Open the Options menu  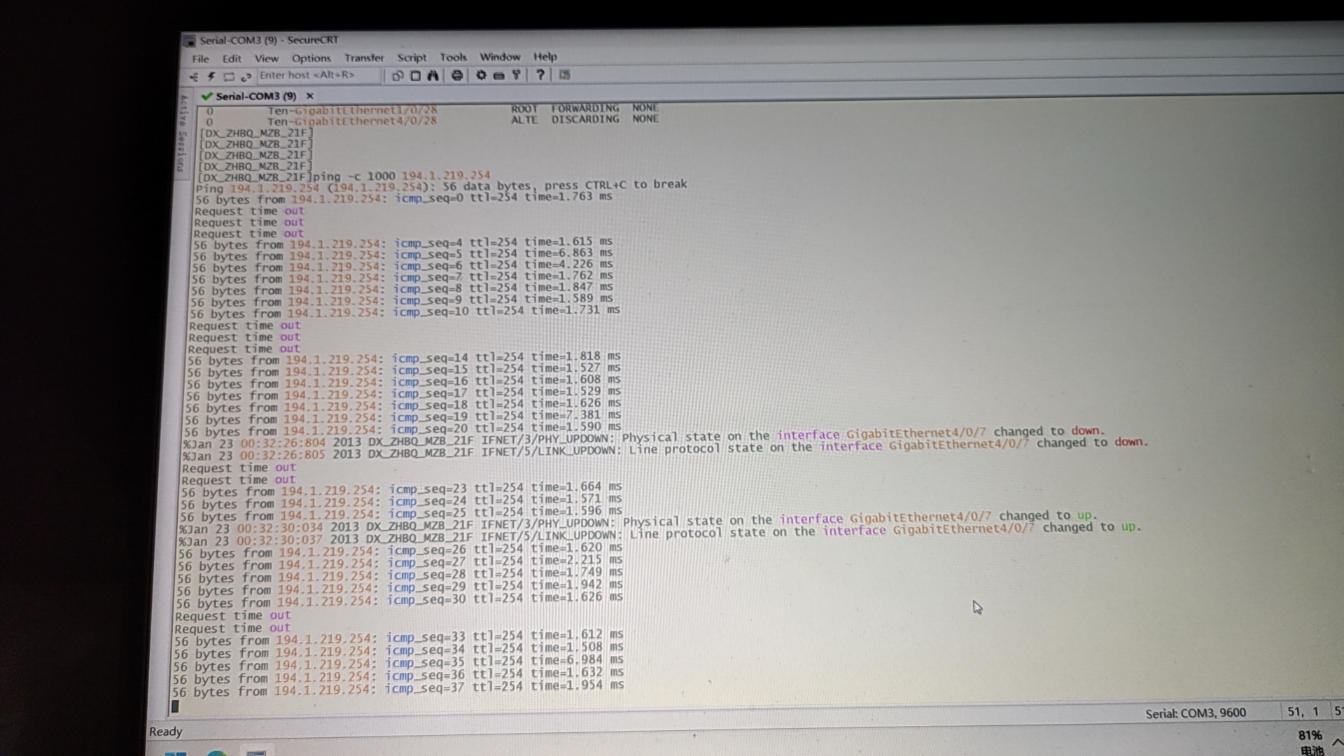click(311, 59)
